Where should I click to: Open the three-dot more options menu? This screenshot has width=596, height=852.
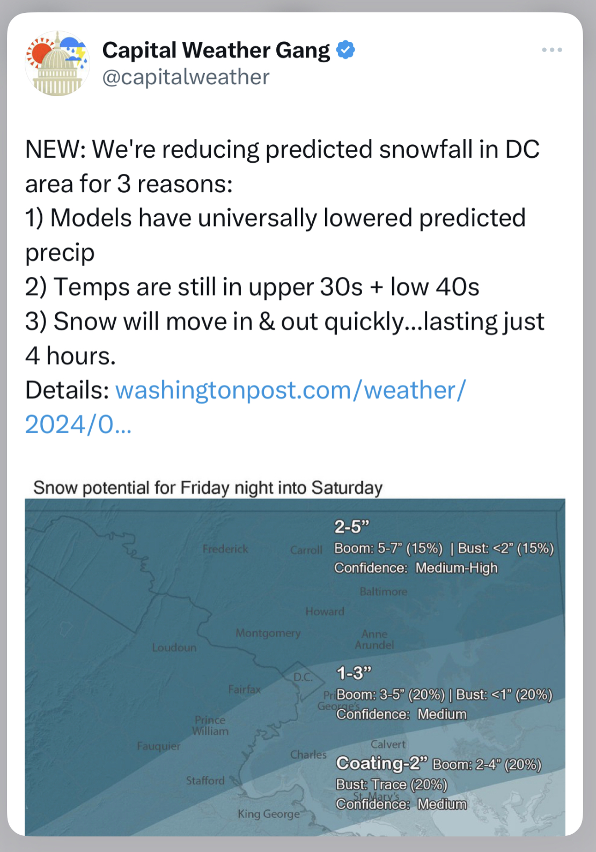coord(551,50)
